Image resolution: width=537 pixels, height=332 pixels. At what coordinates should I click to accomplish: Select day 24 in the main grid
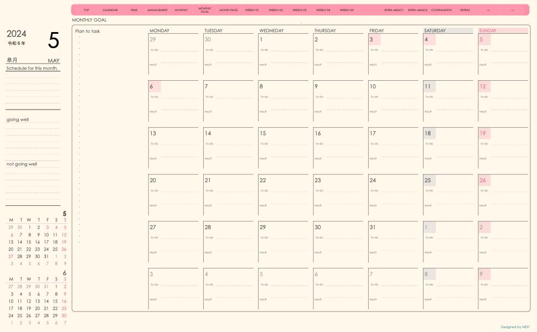pyautogui.click(x=373, y=180)
